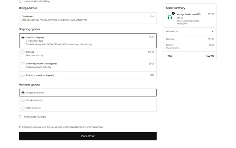Click the Subtotal row label

tap(170, 39)
